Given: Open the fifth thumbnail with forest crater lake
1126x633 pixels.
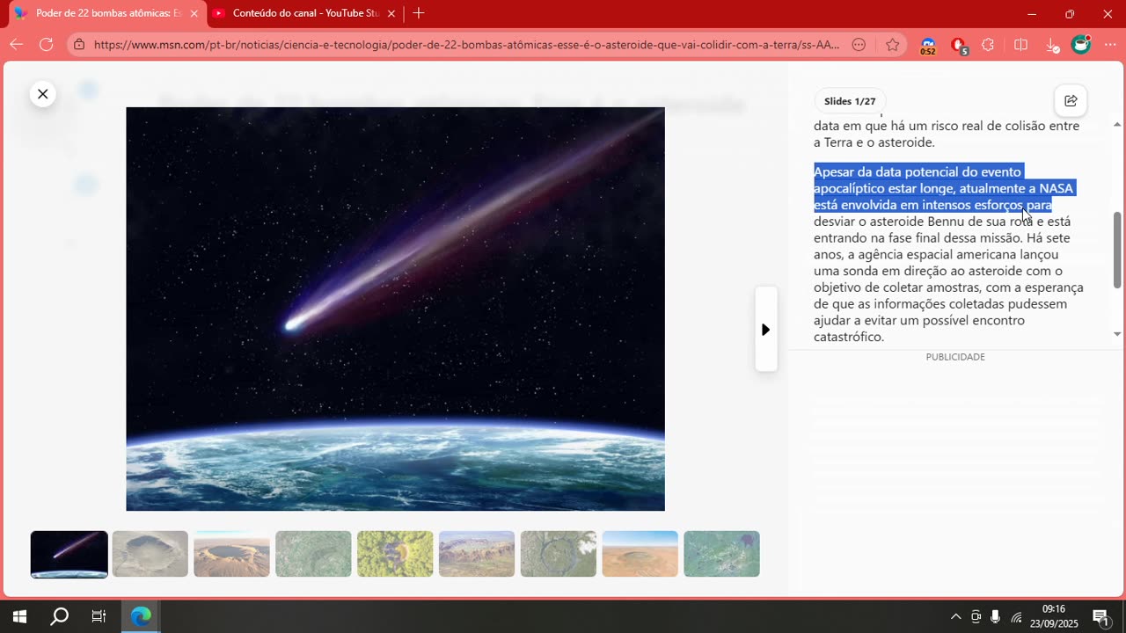Looking at the screenshot, I should point(395,554).
